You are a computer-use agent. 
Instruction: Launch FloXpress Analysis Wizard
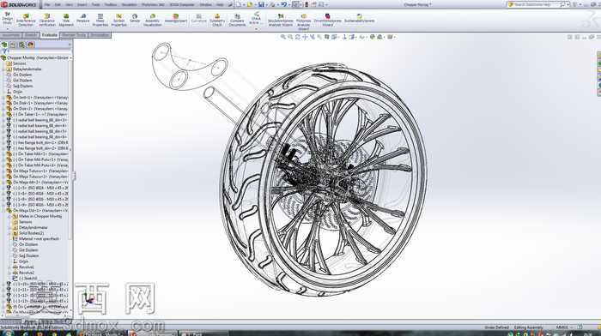point(303,21)
